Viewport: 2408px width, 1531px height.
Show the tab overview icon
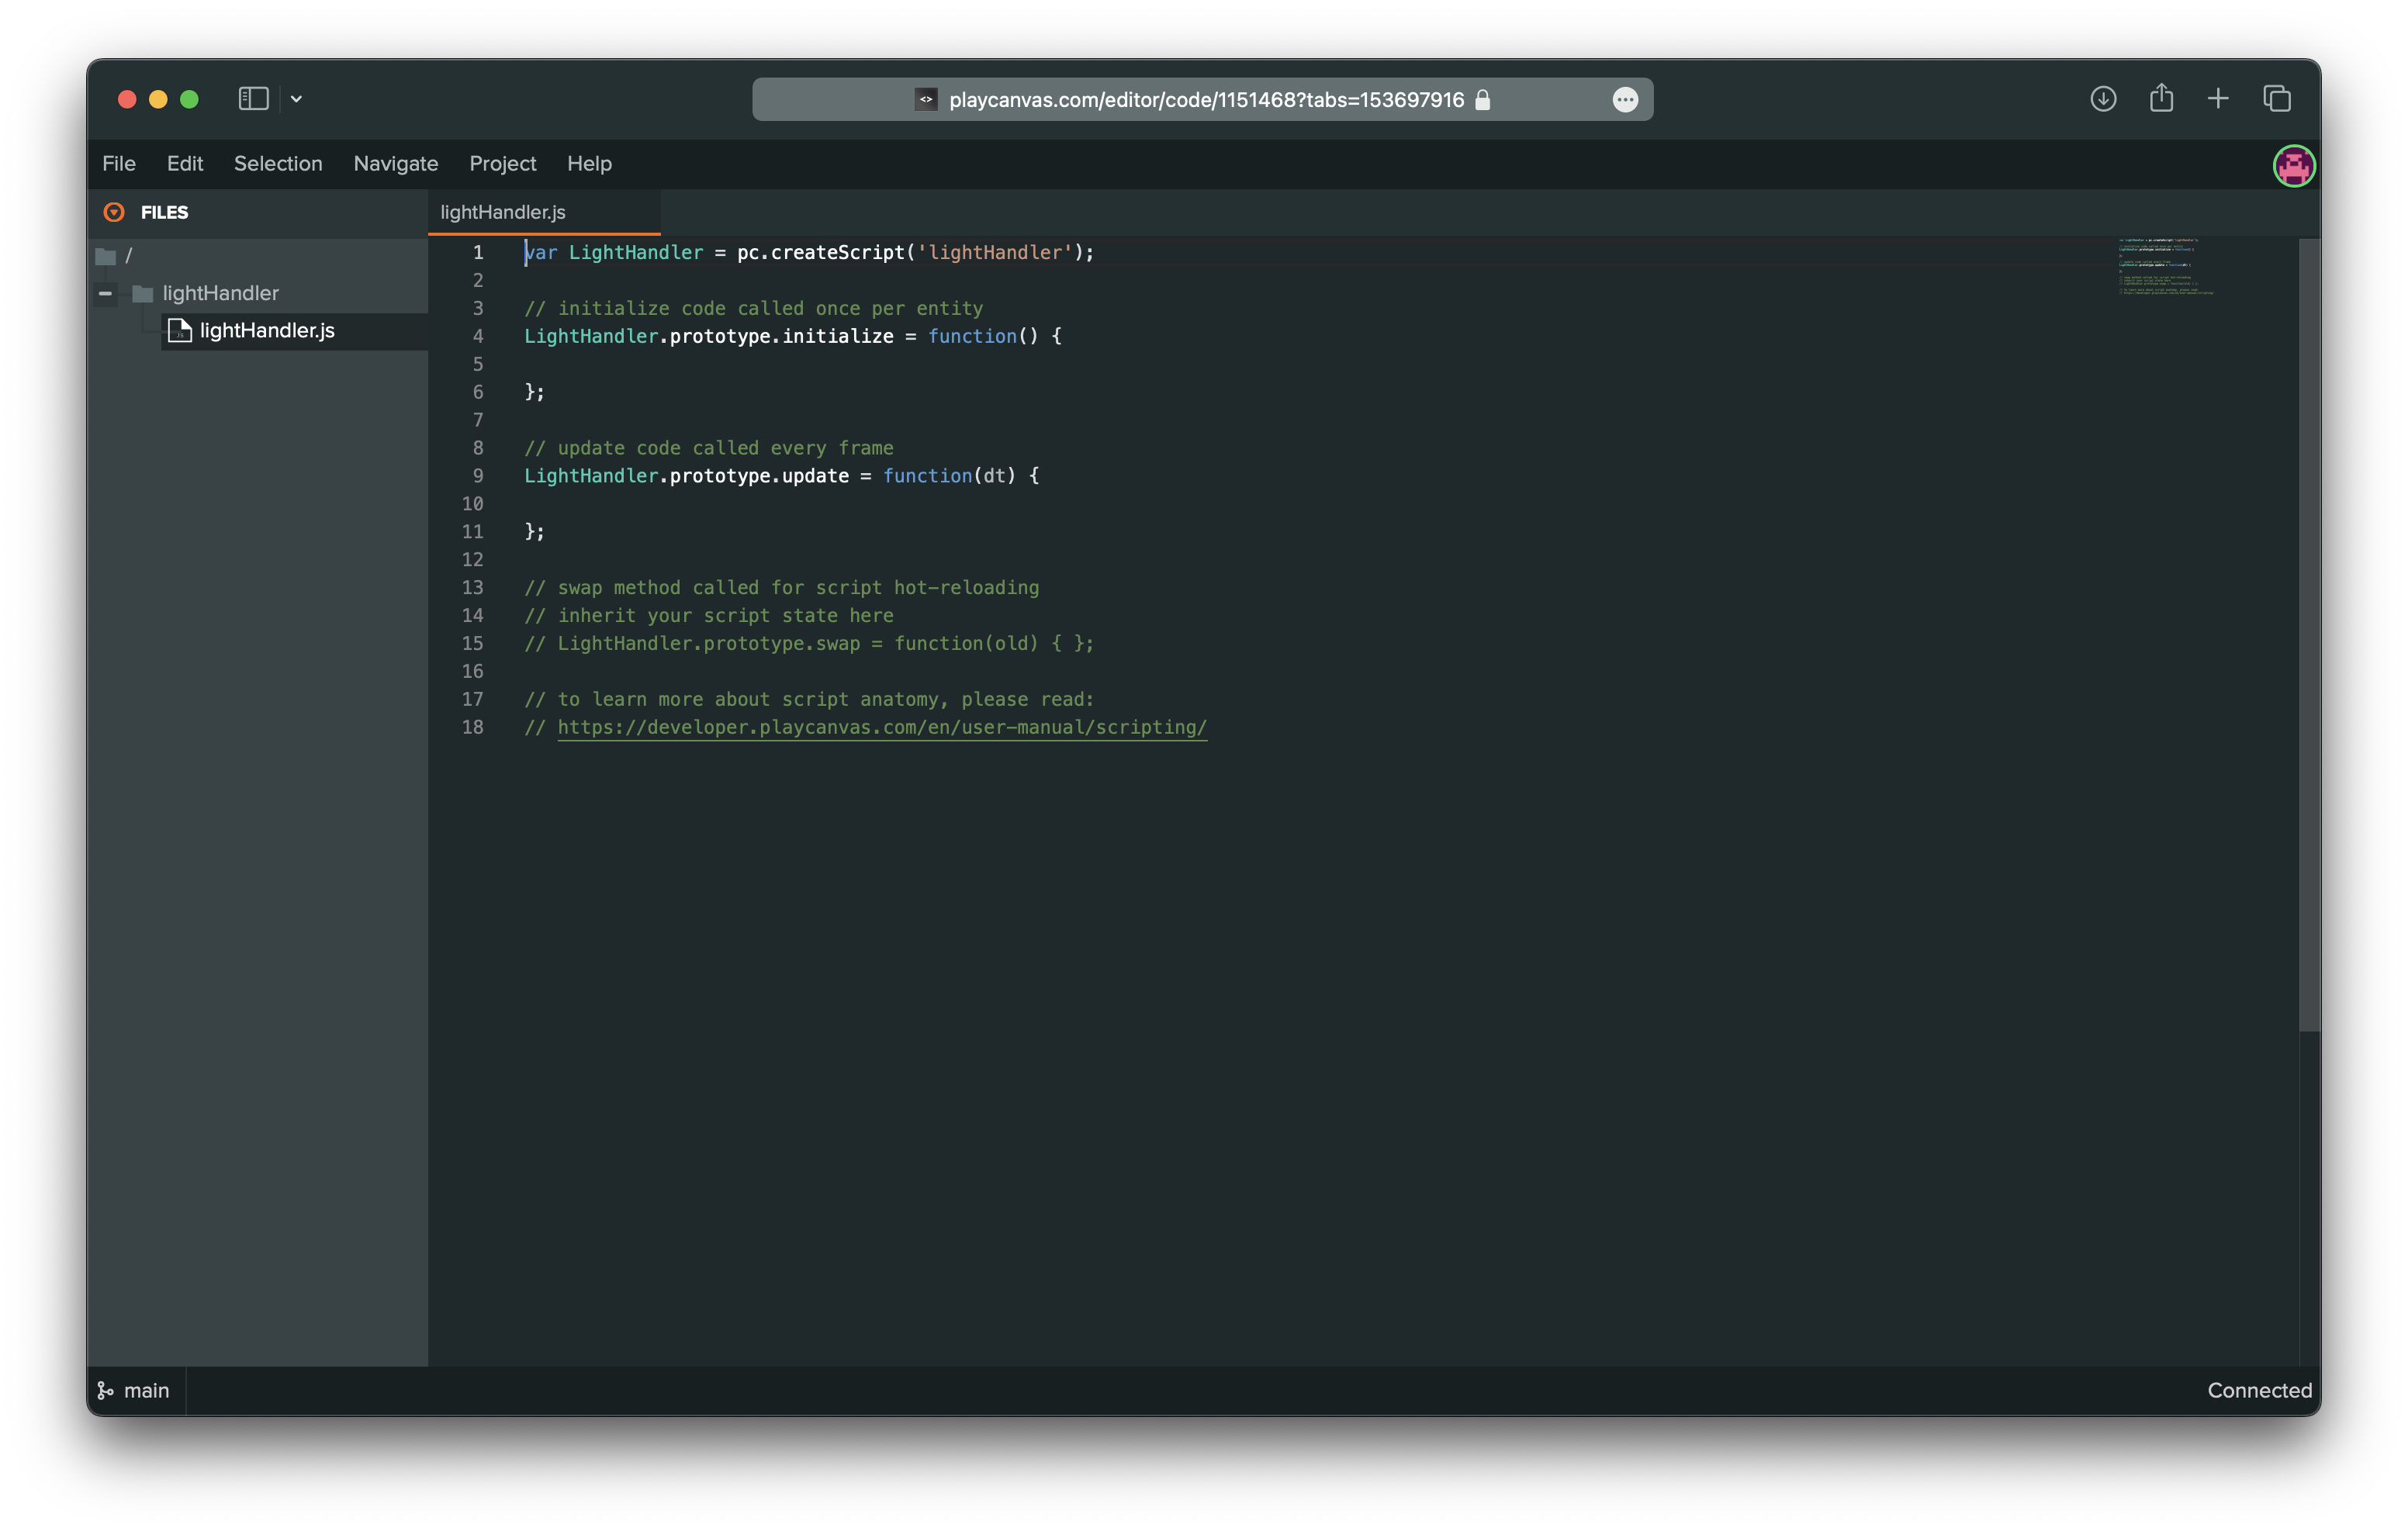[2277, 99]
